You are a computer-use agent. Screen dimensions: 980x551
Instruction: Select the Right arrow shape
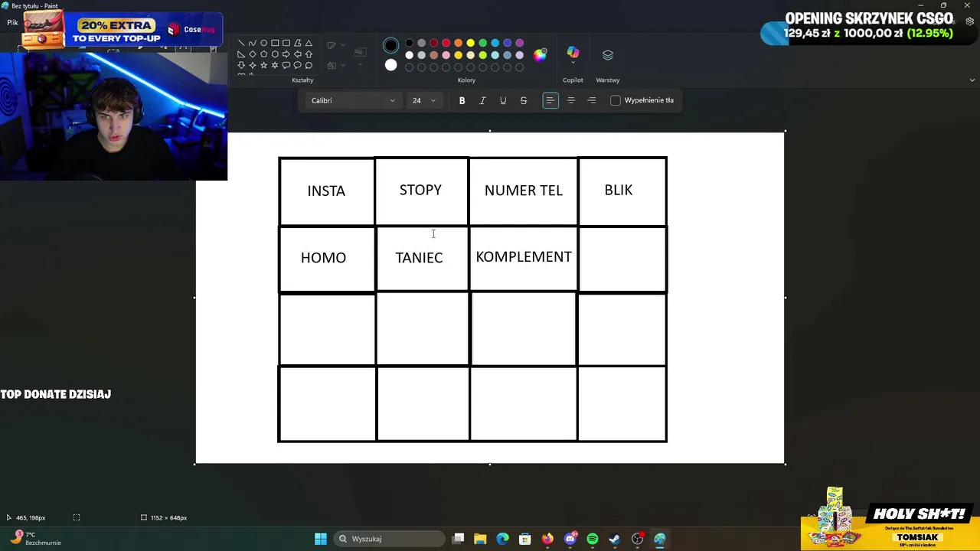coord(286,54)
